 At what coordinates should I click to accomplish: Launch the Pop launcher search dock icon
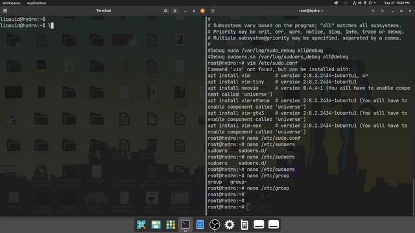tap(141, 225)
